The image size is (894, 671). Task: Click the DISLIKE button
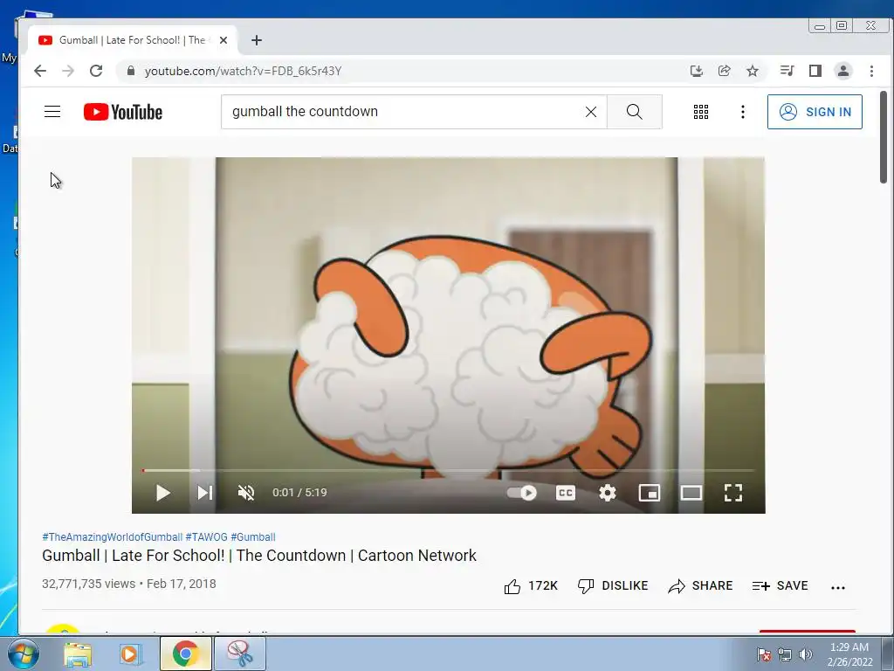point(613,586)
